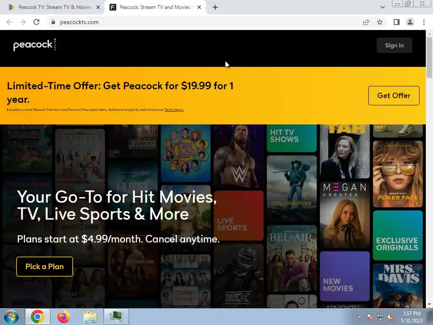Screen dimensions: 433x325
Task: Click the Get Offer button
Action: (394, 96)
